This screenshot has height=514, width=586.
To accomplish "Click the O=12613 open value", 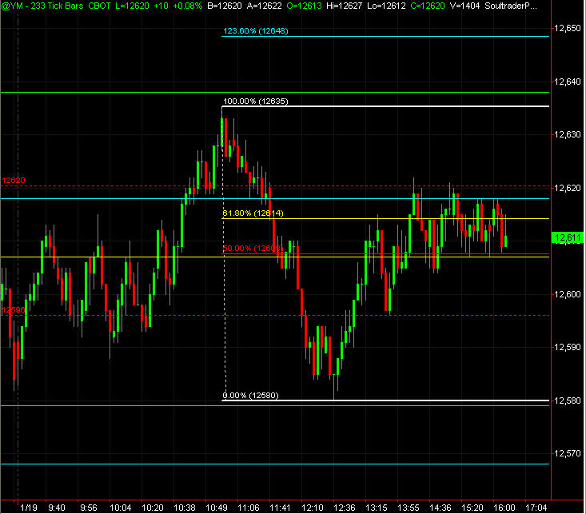I will click(305, 6).
